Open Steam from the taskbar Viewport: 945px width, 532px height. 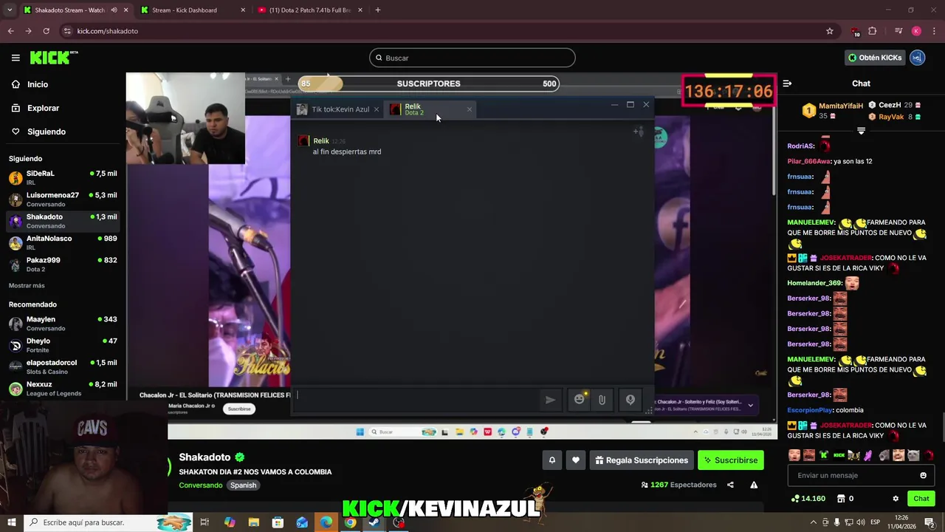pyautogui.click(x=374, y=522)
